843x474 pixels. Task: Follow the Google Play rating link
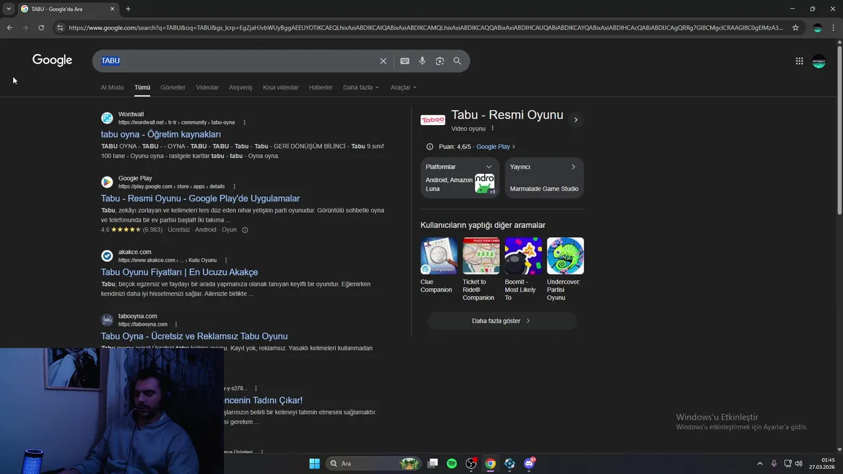pyautogui.click(x=495, y=147)
